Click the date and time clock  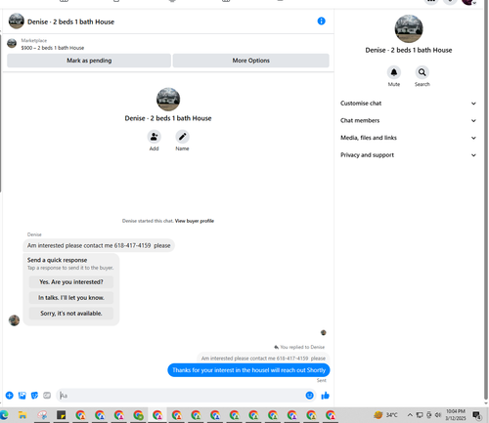click(x=456, y=415)
